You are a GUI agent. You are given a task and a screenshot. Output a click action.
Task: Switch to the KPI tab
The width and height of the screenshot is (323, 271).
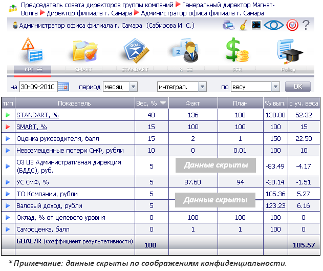tap(33, 70)
